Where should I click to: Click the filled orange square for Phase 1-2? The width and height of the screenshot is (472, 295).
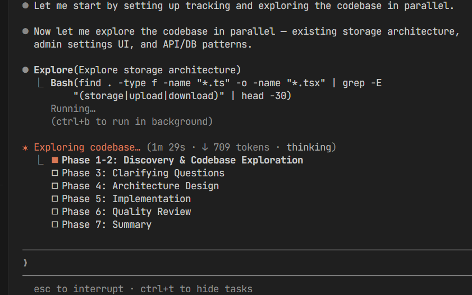[x=55, y=160]
